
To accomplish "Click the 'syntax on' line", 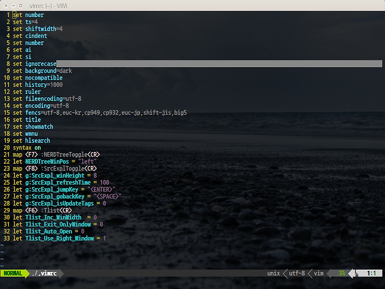I will point(27,148).
